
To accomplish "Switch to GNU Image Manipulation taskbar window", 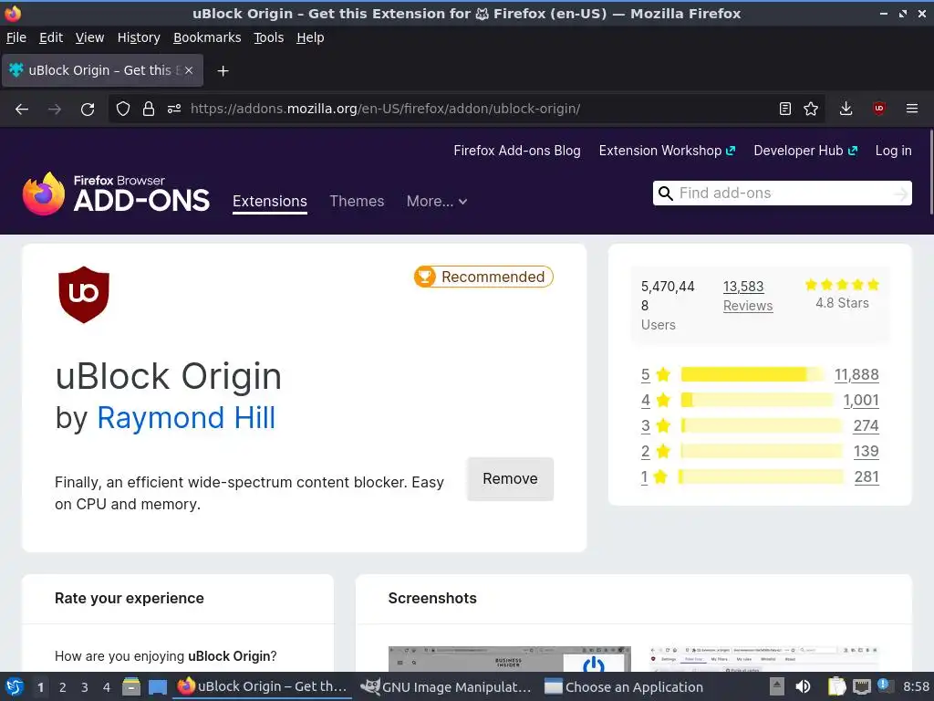I will [x=446, y=686].
